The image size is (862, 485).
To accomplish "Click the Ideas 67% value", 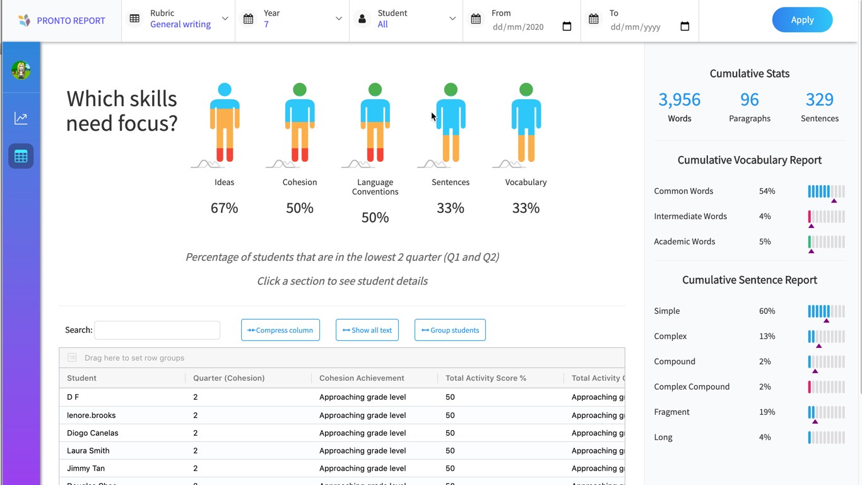I will tap(224, 208).
